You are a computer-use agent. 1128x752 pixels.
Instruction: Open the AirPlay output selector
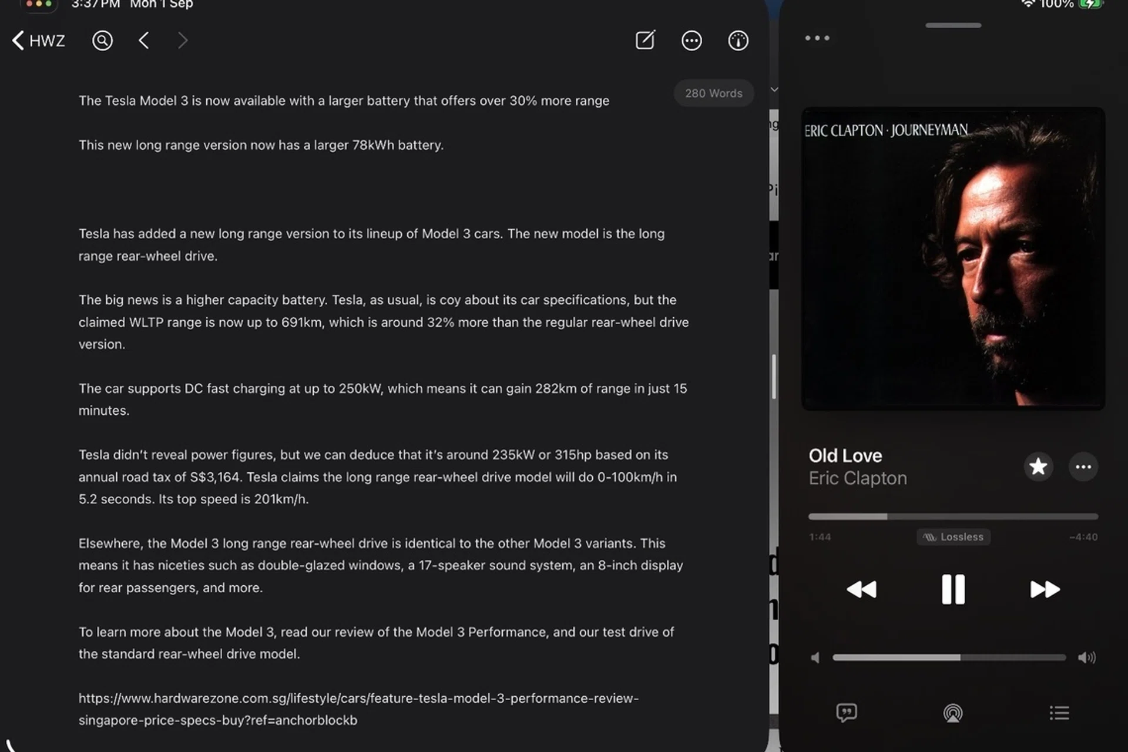point(953,713)
